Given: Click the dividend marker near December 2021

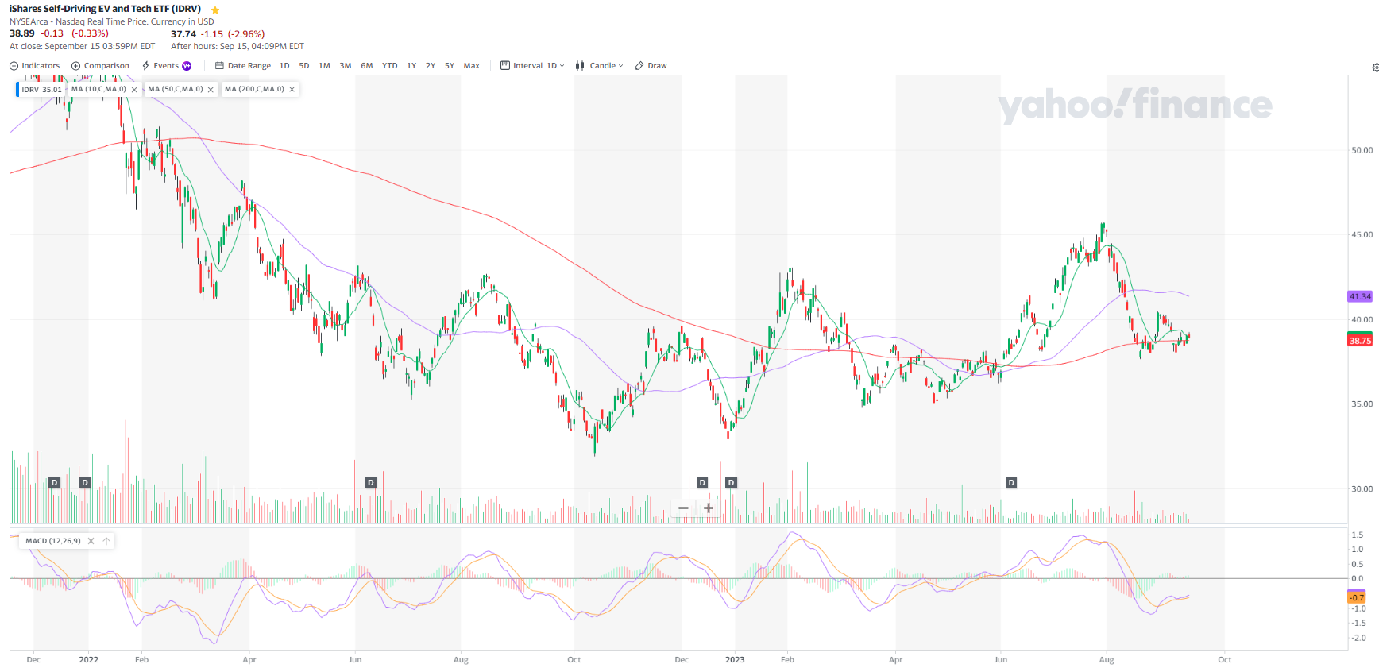Looking at the screenshot, I should 55,482.
